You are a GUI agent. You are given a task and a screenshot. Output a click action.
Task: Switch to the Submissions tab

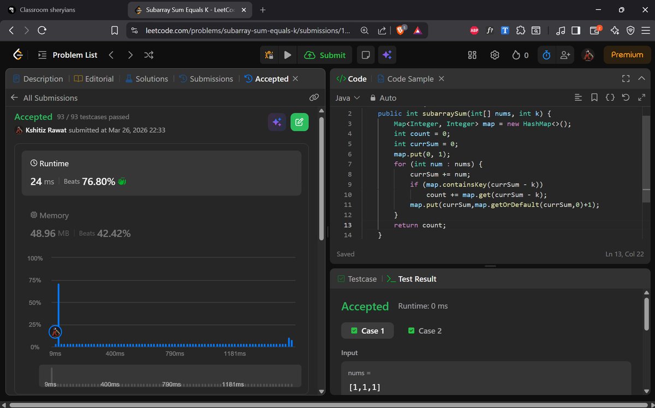206,78
